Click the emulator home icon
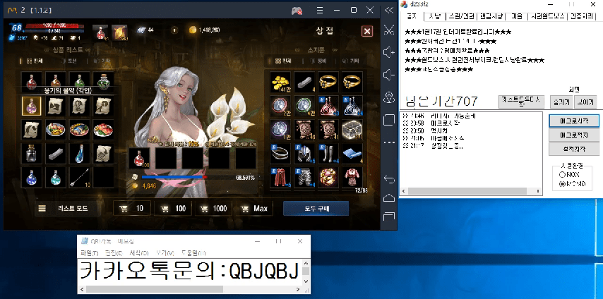The height and width of the screenshot is (299, 603). [389, 198]
